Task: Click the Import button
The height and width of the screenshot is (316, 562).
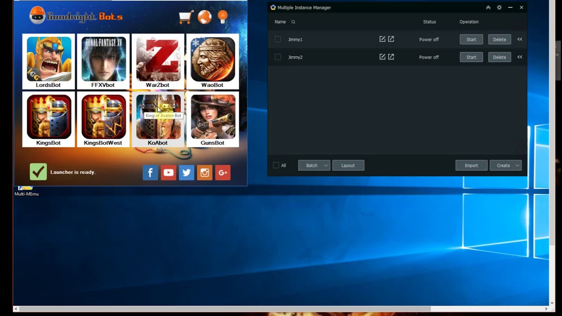Action: pos(472,165)
